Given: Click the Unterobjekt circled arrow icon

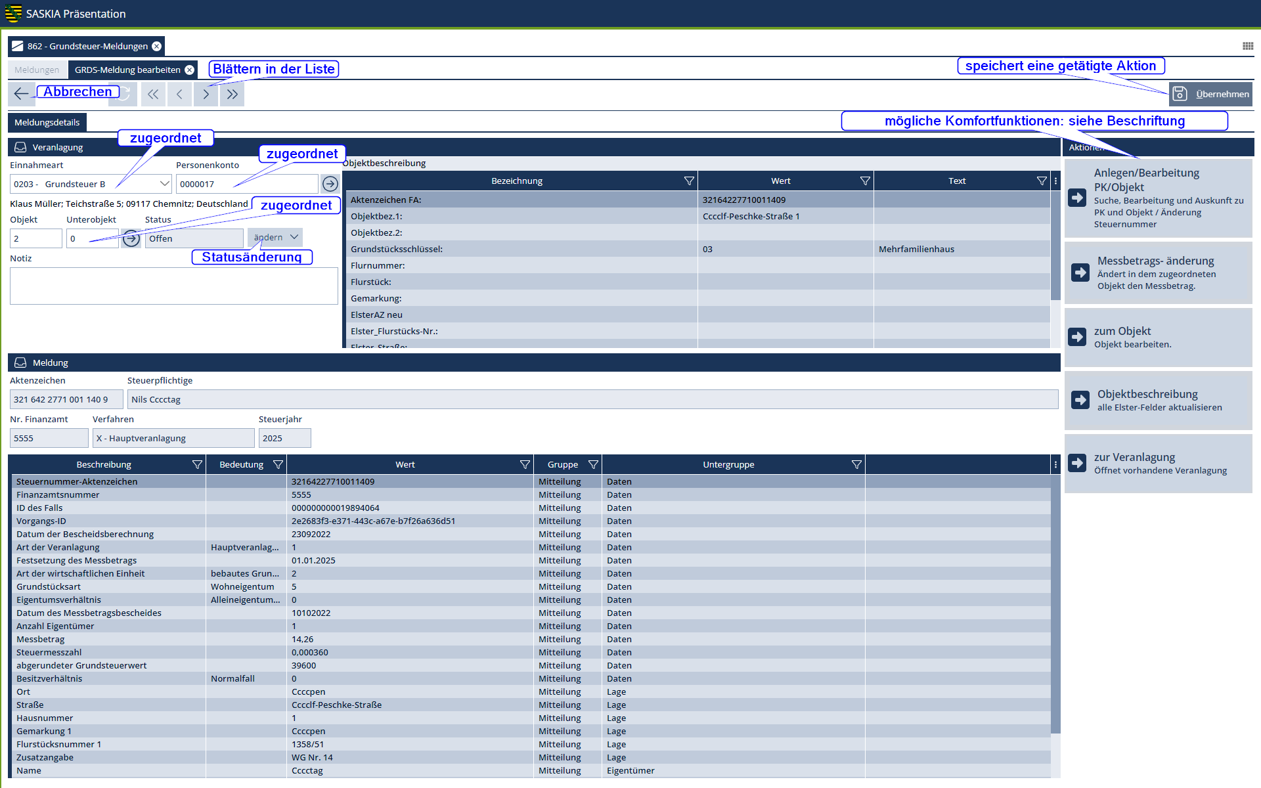Looking at the screenshot, I should [131, 238].
